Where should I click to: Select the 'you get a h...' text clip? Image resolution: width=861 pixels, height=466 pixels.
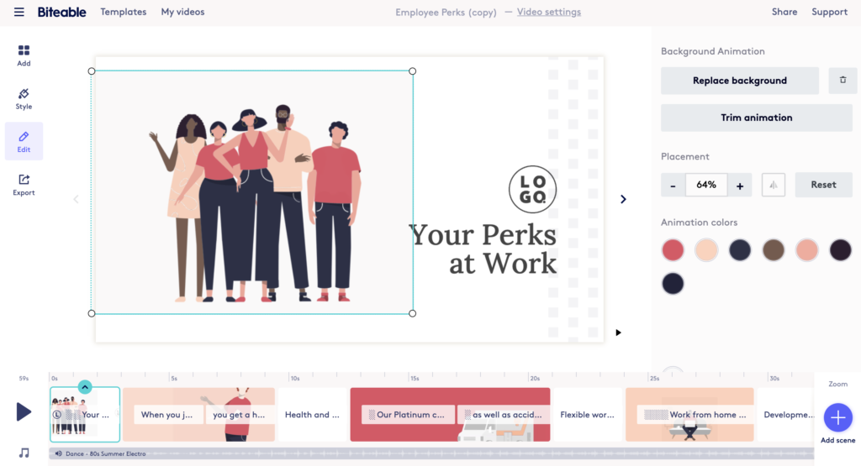(x=238, y=415)
